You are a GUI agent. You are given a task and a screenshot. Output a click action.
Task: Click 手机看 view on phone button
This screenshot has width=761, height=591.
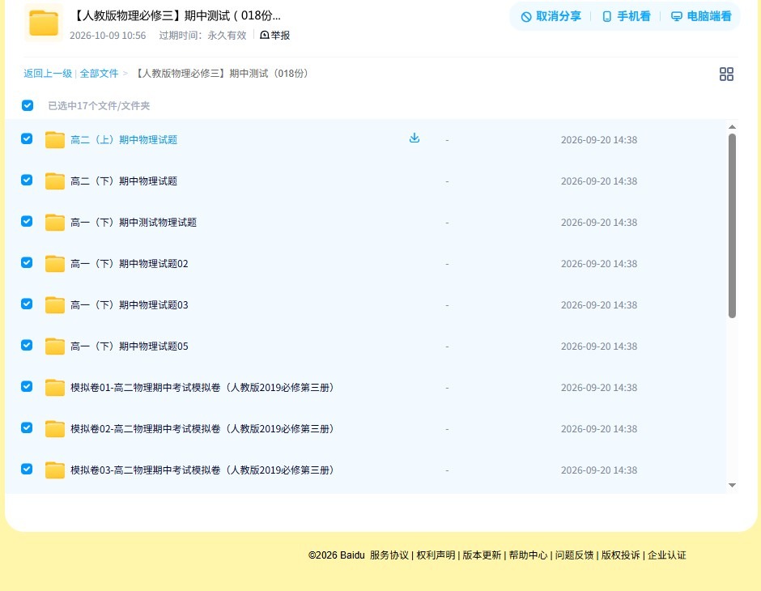click(626, 16)
